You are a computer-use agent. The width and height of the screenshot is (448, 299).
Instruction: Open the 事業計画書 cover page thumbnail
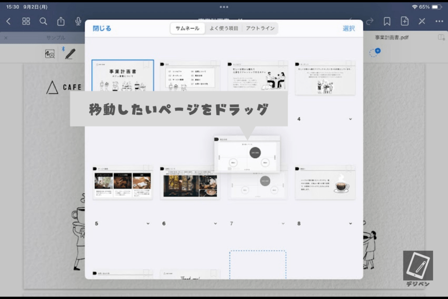(x=122, y=75)
